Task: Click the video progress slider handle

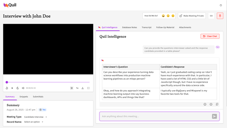Action: click(x=7, y=82)
